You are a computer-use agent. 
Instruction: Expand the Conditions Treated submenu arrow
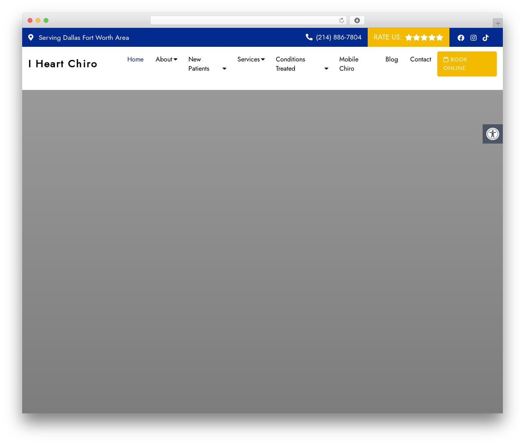326,69
